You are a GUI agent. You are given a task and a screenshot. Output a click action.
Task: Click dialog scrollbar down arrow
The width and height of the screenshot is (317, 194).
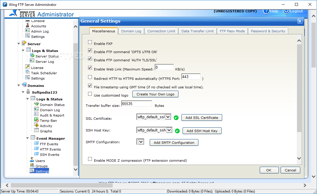click(x=299, y=158)
